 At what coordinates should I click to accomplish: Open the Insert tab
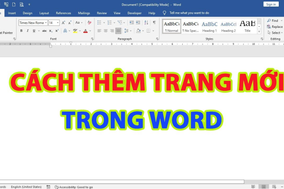coord(12,13)
